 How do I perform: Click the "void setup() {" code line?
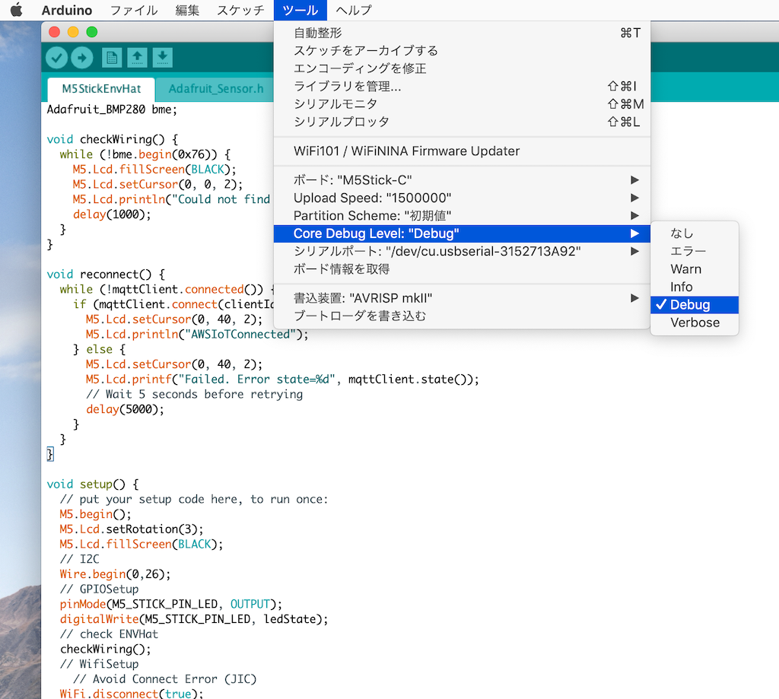(93, 485)
